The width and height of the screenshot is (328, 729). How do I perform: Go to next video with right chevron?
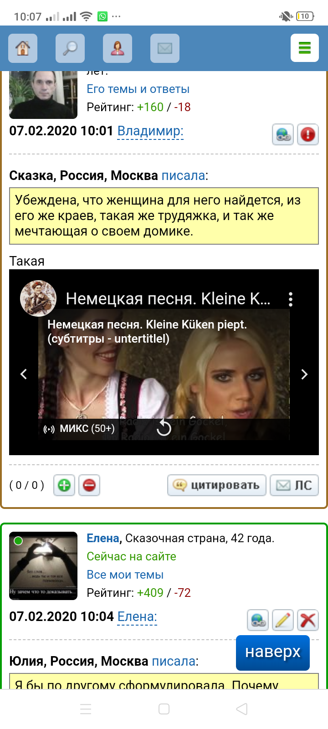pos(304,374)
